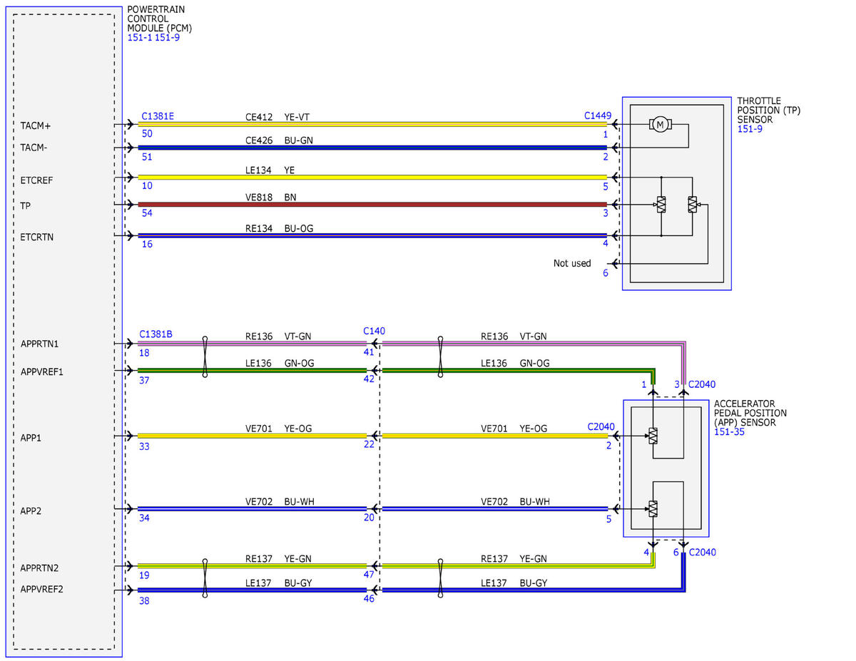Select PCM pin number 50
The width and height of the screenshot is (856, 661).
[x=146, y=133]
